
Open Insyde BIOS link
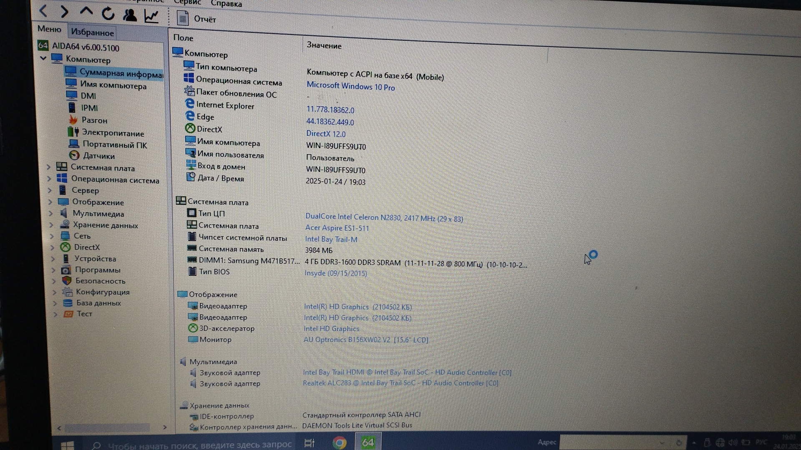(336, 273)
